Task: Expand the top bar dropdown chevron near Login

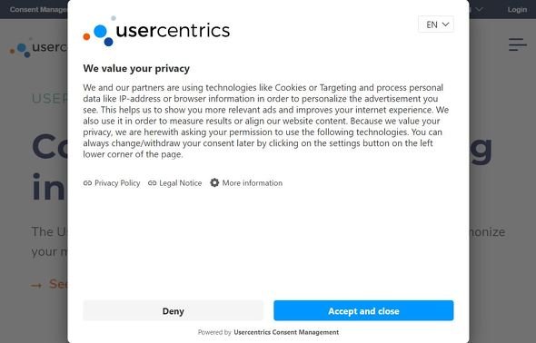Action: [479, 9]
